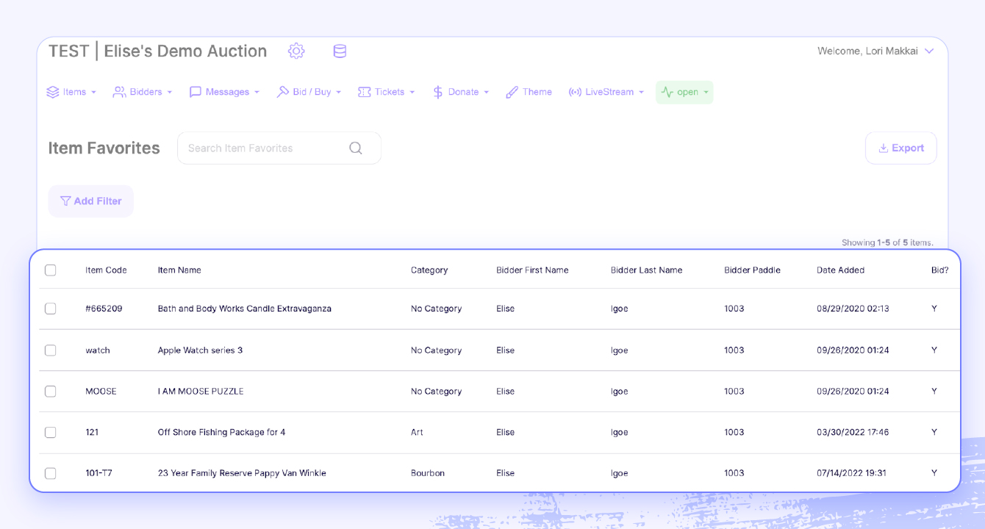Sort by Item Name column header
985x529 pixels.
coord(179,270)
